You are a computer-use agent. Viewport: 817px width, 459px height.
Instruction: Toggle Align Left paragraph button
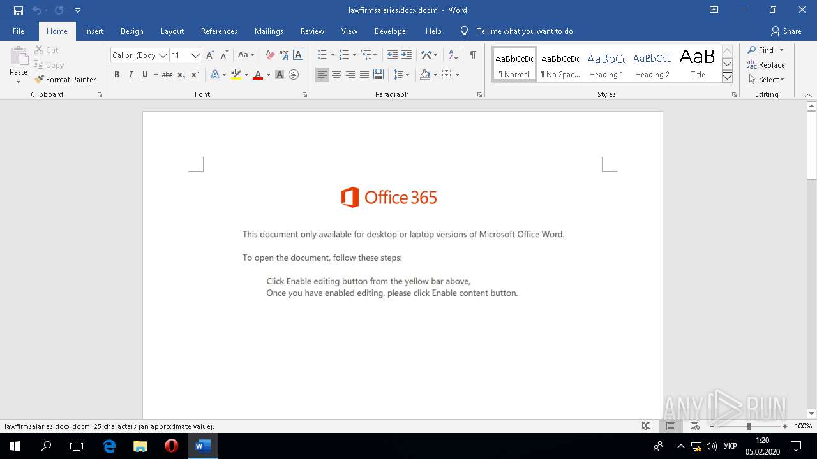pos(322,75)
